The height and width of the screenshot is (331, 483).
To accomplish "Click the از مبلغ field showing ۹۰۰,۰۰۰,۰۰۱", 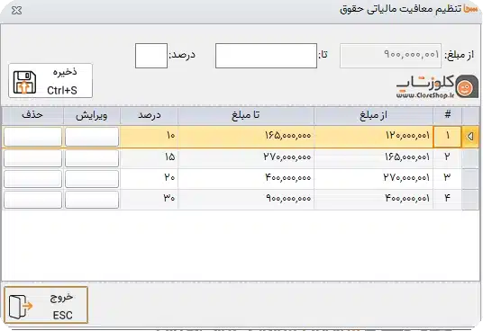I will tap(390, 56).
